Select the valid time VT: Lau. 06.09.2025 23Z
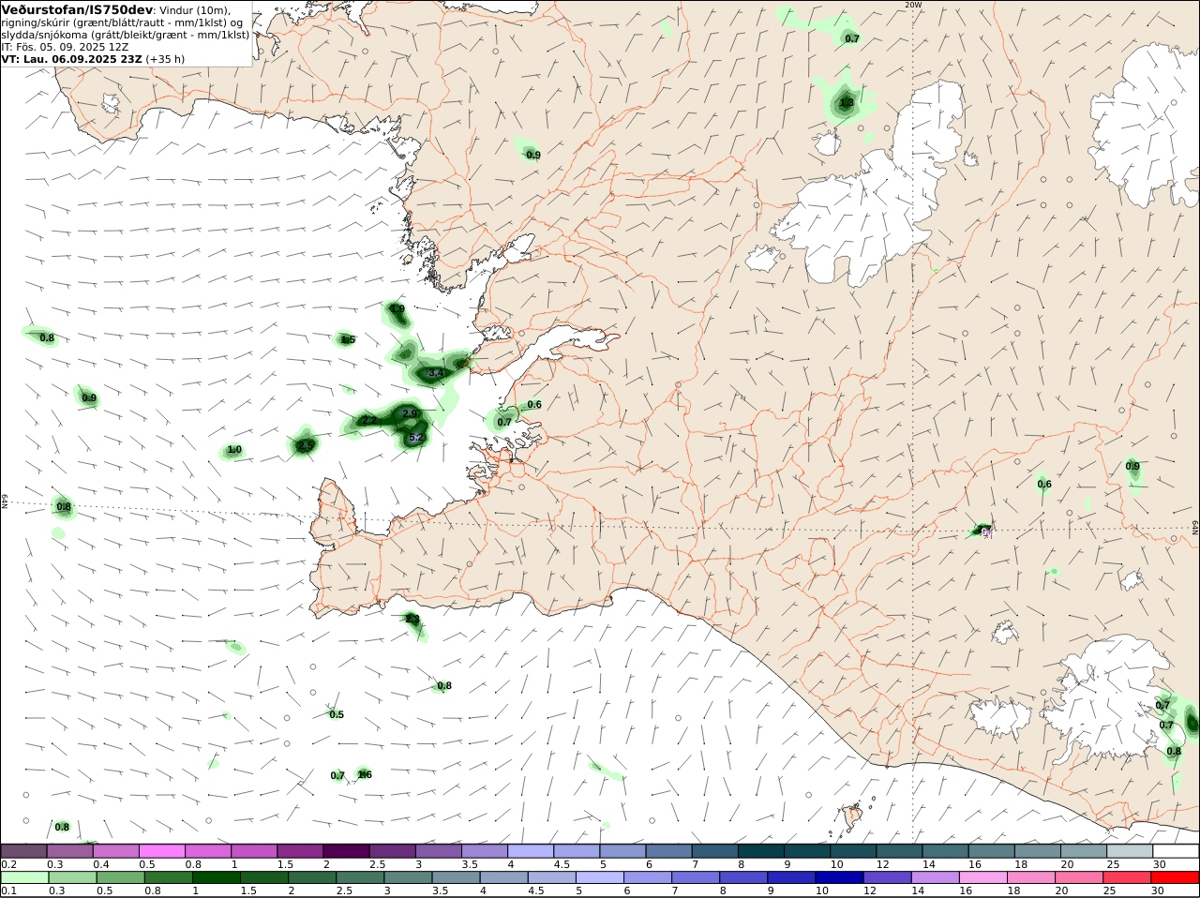Image resolution: width=1200 pixels, height=898 pixels. [72, 59]
